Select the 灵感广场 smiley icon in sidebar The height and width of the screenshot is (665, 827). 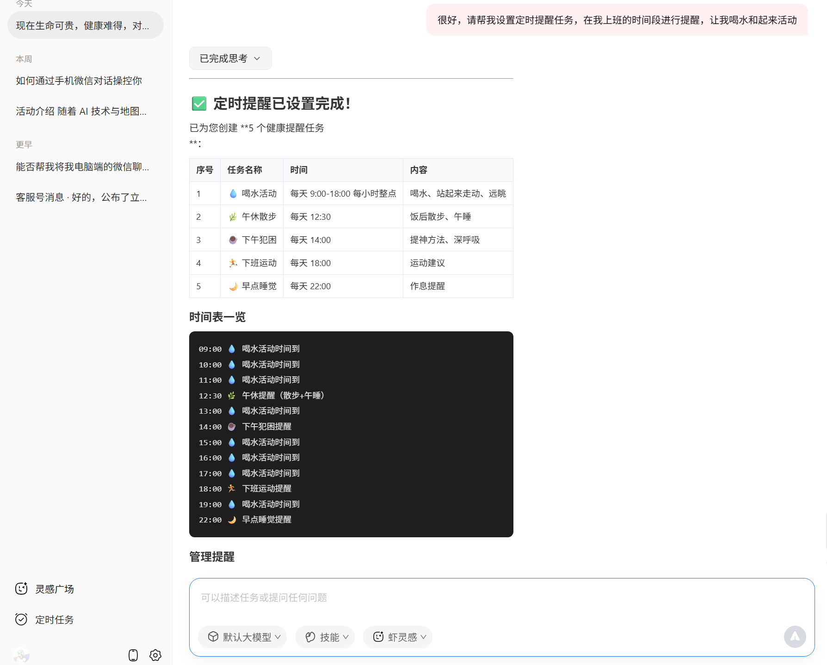[x=21, y=589]
